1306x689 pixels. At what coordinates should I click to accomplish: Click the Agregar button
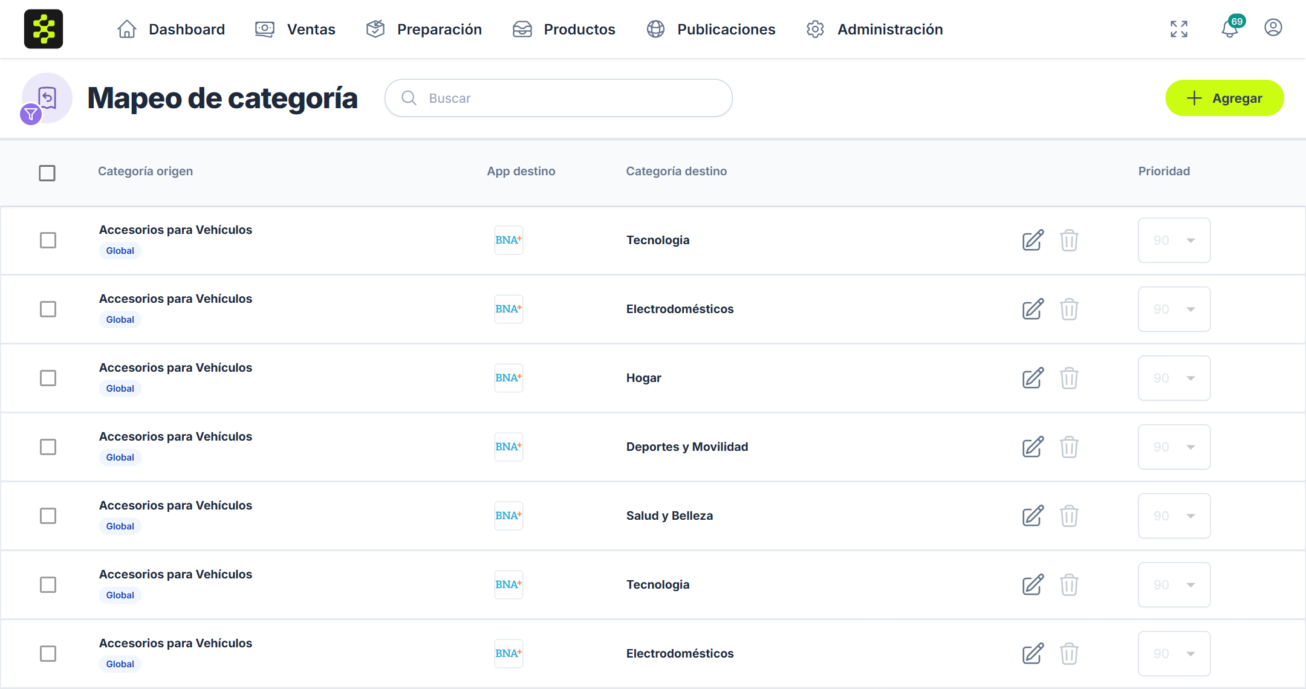[x=1224, y=98]
